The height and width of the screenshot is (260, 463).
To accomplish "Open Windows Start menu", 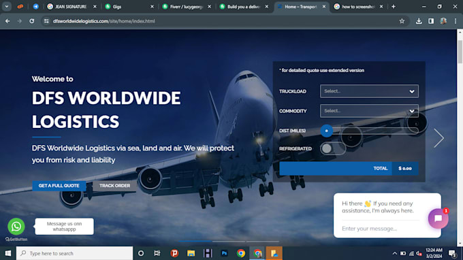I will tap(8, 253).
